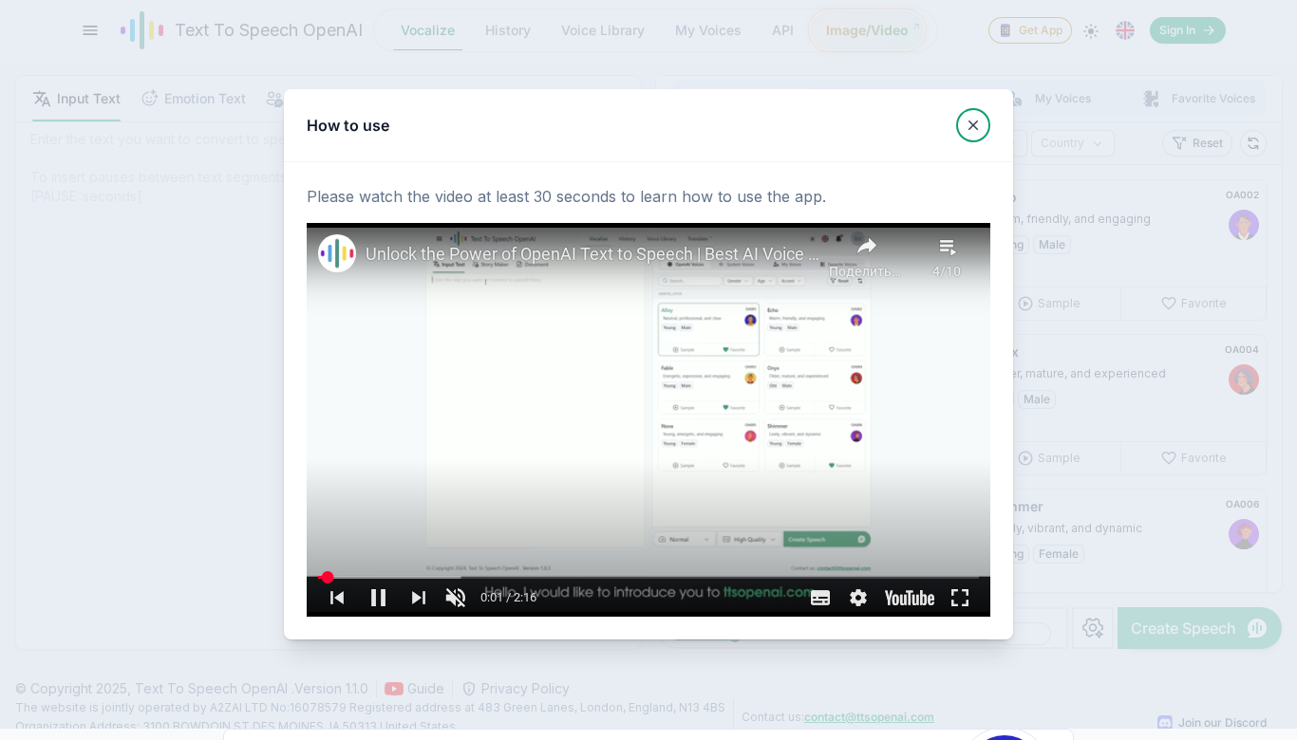Open the Favorite Voices tab
1297x740 pixels.
pyautogui.click(x=1200, y=99)
